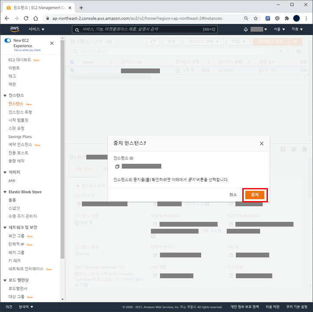Viewport: 313px width, 312px height.
Task: Open 수명 주기 관리자 in sidebar
Action: click(23, 216)
